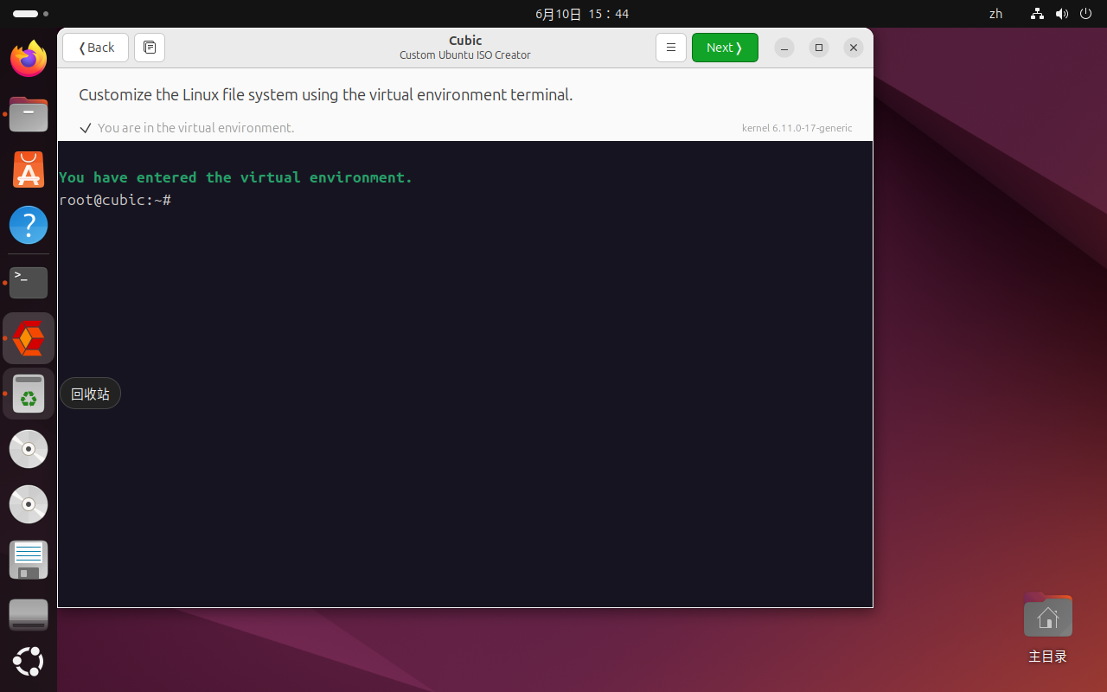1107x692 pixels.
Task: Open the first optical disc icon in dock
Action: point(29,449)
